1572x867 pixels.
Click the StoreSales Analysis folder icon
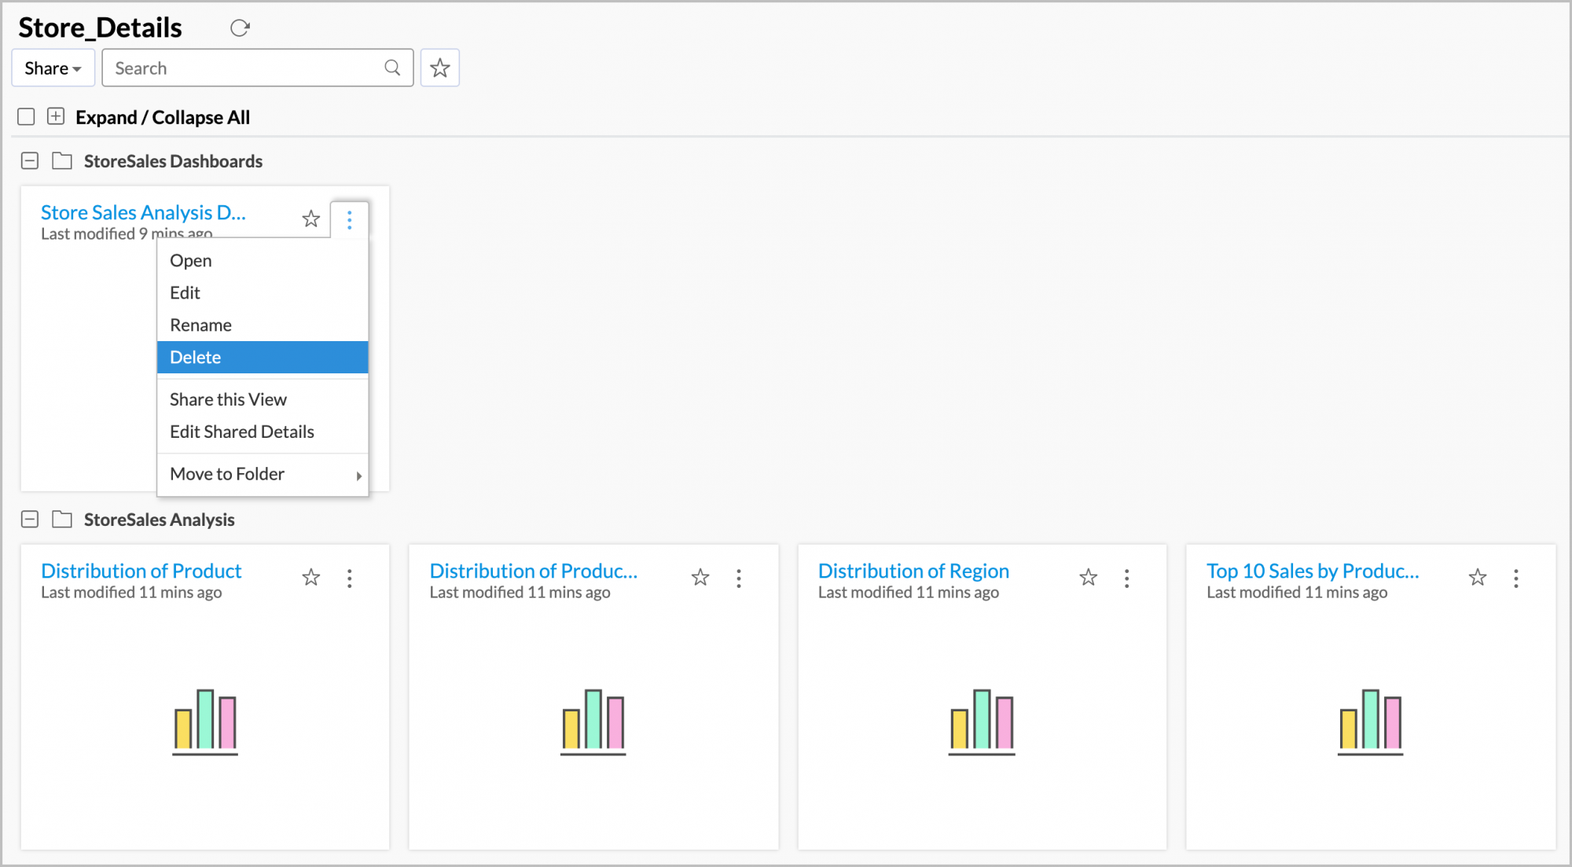(62, 520)
